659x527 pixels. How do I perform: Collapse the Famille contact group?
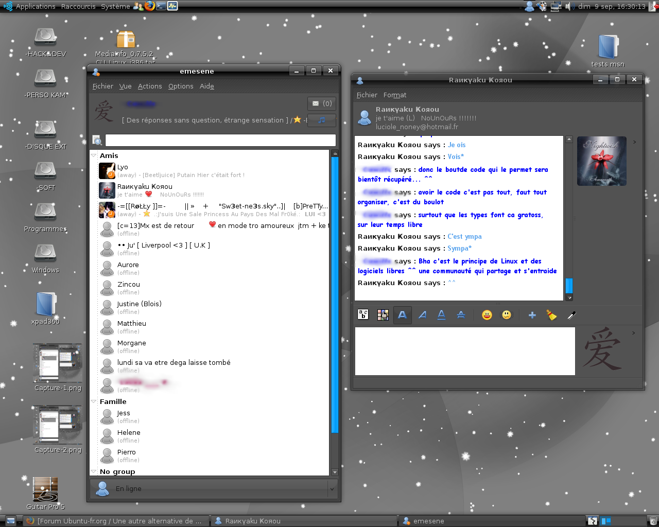[94, 401]
